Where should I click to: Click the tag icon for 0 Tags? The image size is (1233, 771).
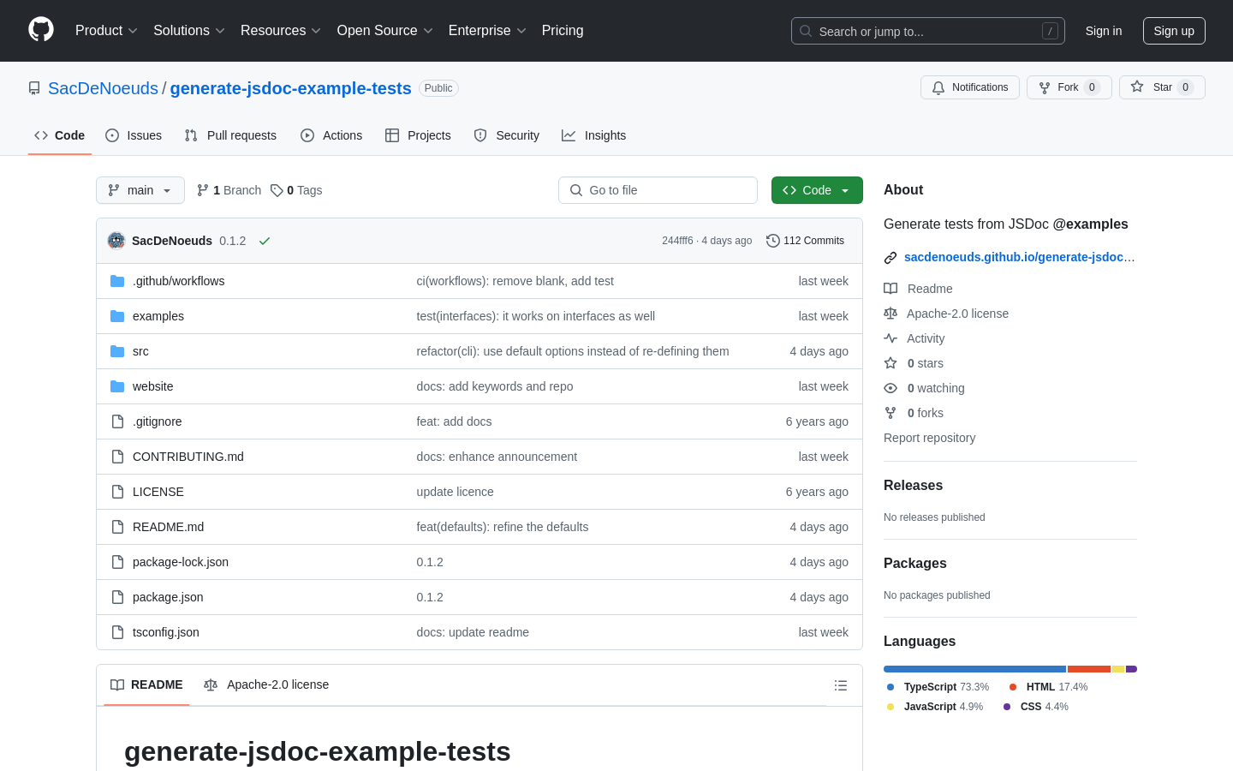(x=277, y=190)
